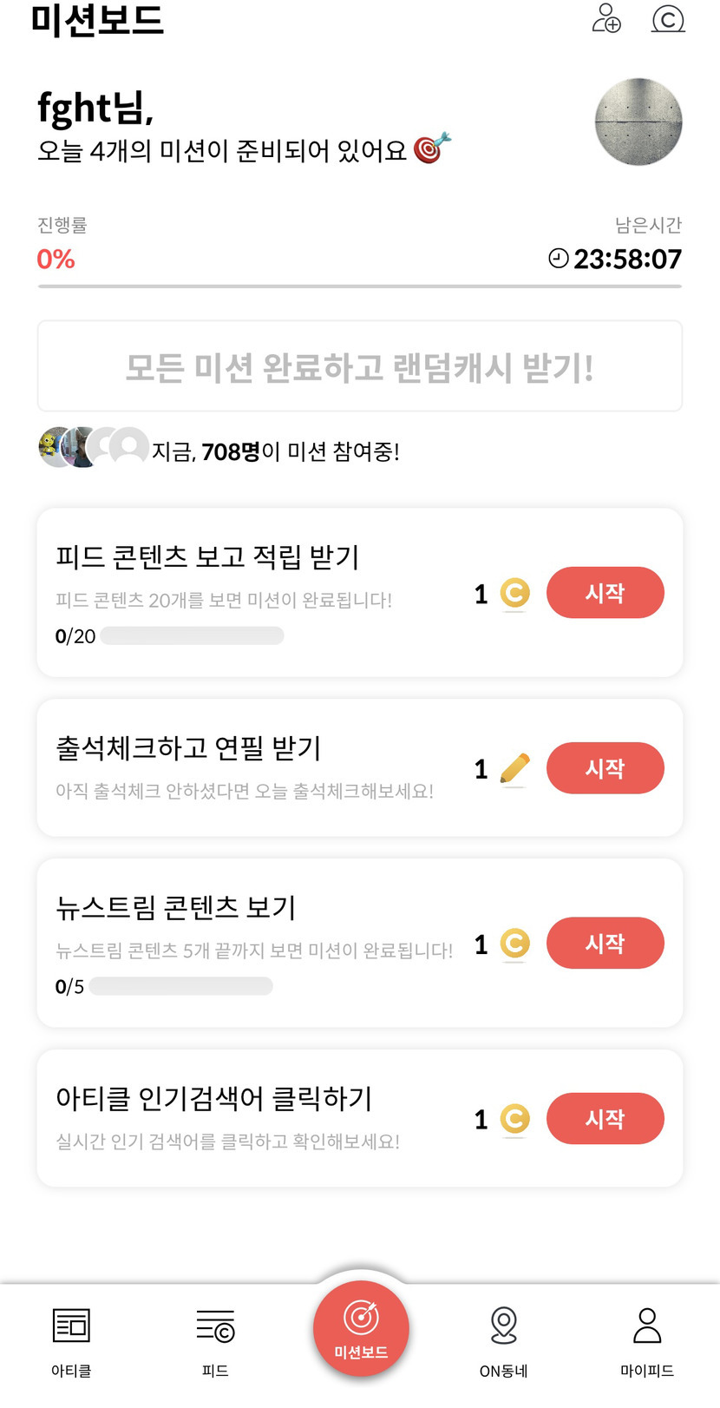Tap the add friend icon at top
The image size is (720, 1408).
click(606, 18)
